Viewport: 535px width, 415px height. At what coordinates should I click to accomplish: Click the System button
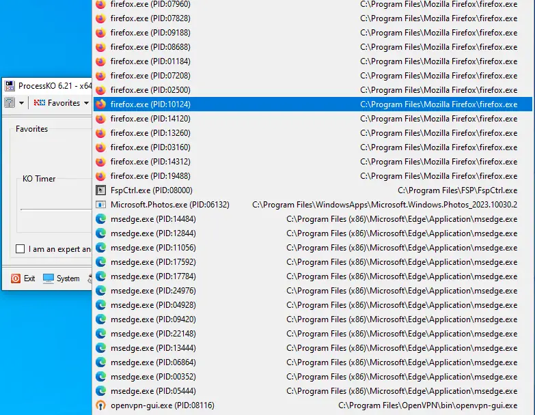coord(61,278)
